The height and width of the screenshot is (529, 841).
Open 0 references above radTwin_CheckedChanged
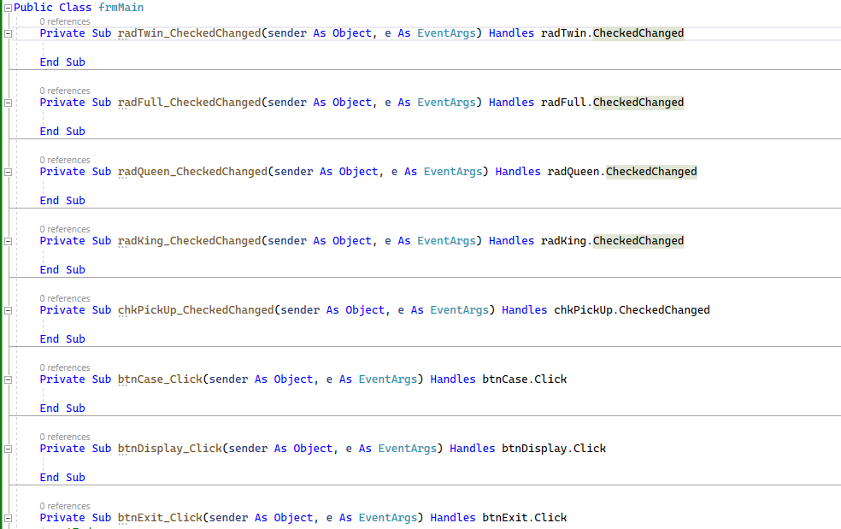tap(65, 21)
